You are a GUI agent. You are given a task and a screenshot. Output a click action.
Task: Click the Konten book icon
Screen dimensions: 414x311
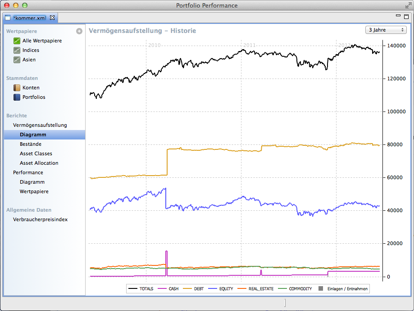click(17, 88)
